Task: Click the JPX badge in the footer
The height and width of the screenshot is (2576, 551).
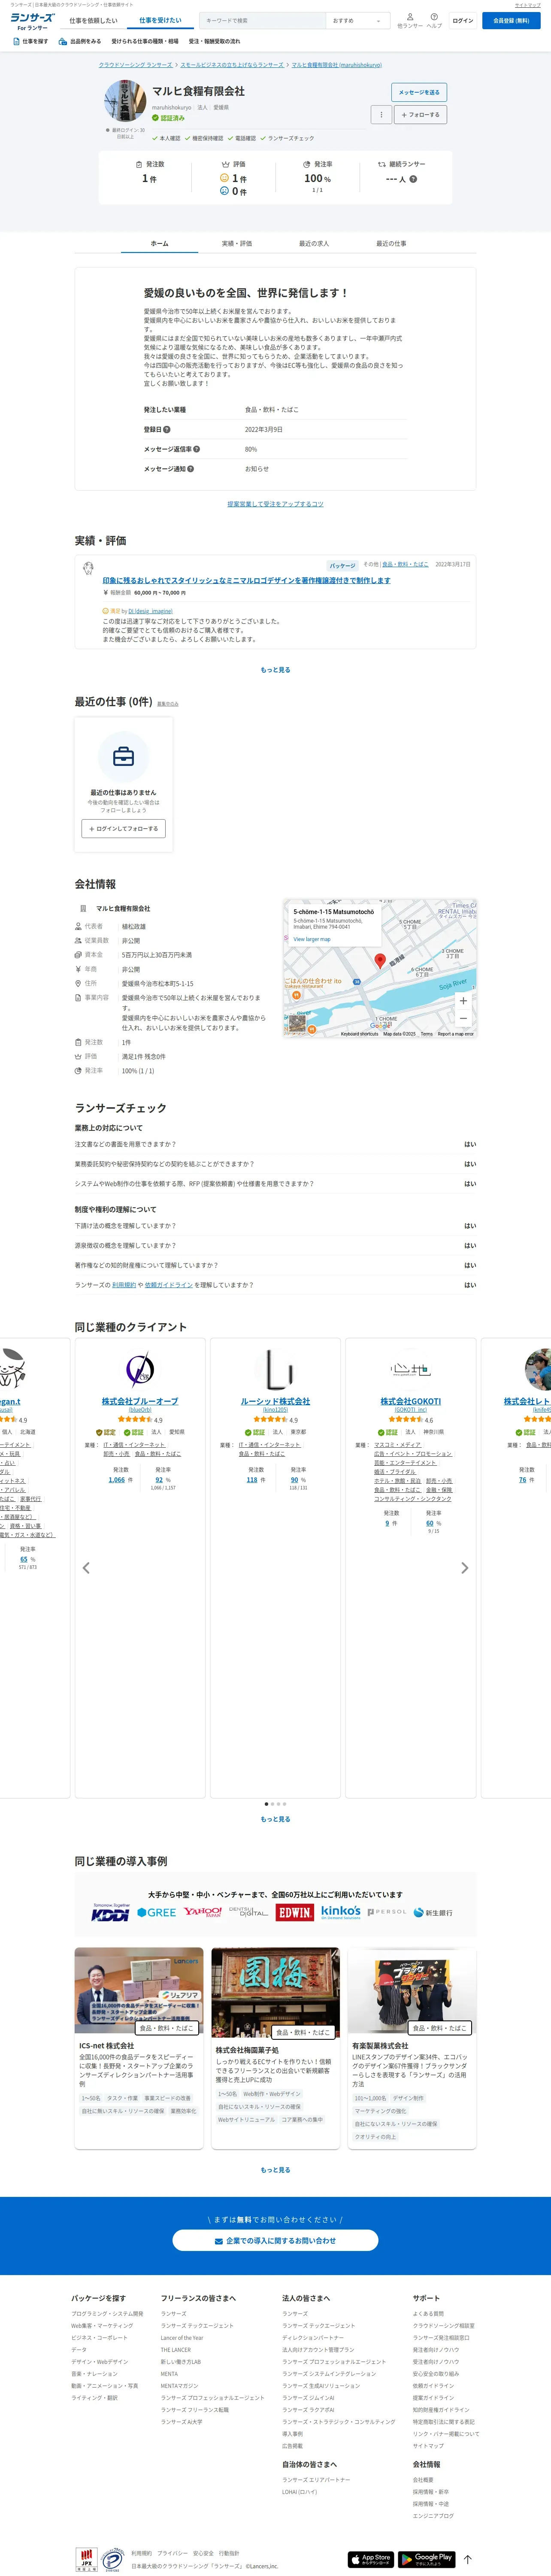Action: point(88,2559)
